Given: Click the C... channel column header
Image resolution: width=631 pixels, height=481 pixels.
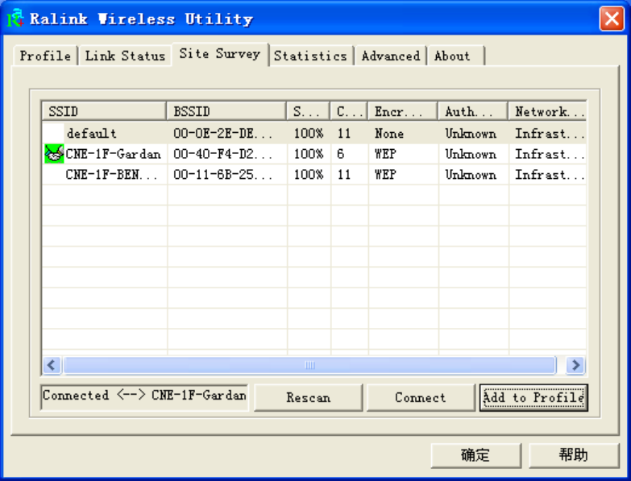Looking at the screenshot, I should (349, 111).
